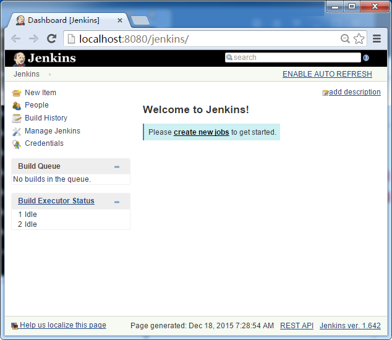The width and height of the screenshot is (392, 340).
Task: Open the Build History link
Action: (x=46, y=118)
